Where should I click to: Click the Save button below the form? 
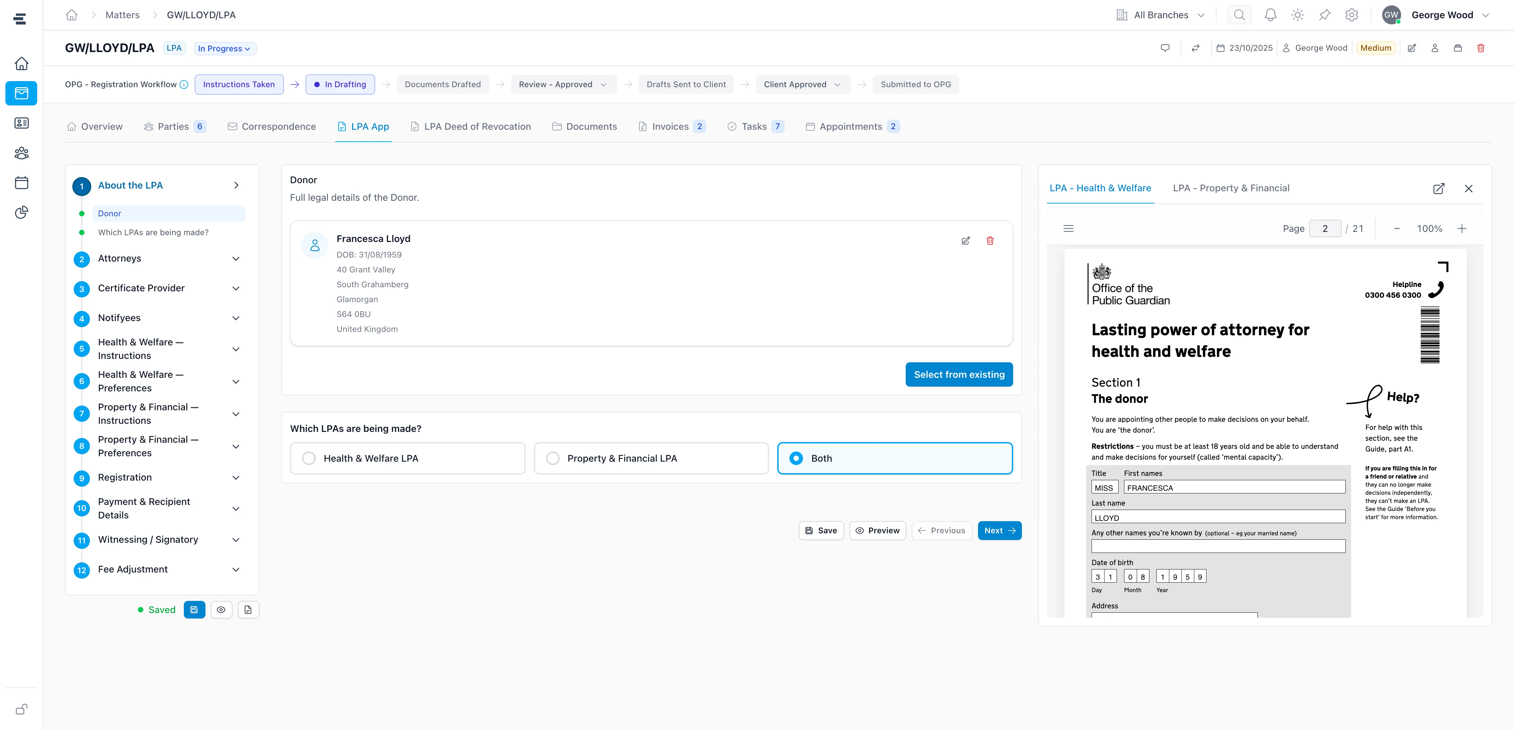[x=821, y=531]
